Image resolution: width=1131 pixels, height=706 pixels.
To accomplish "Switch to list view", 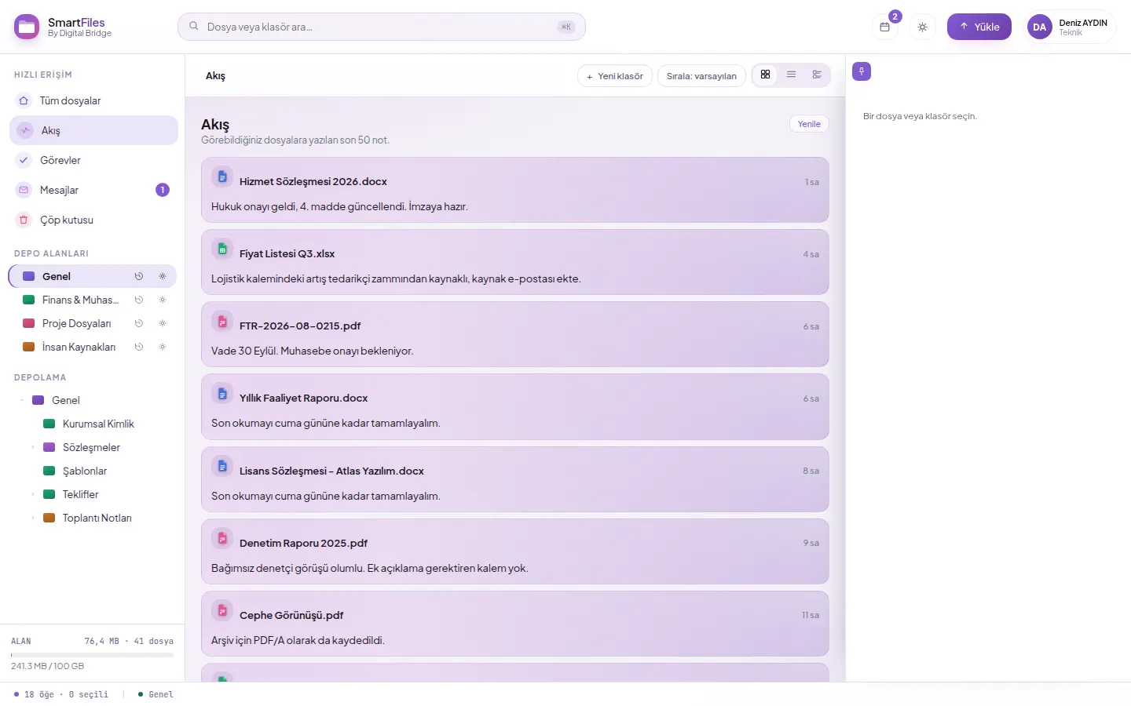I will [x=791, y=75].
